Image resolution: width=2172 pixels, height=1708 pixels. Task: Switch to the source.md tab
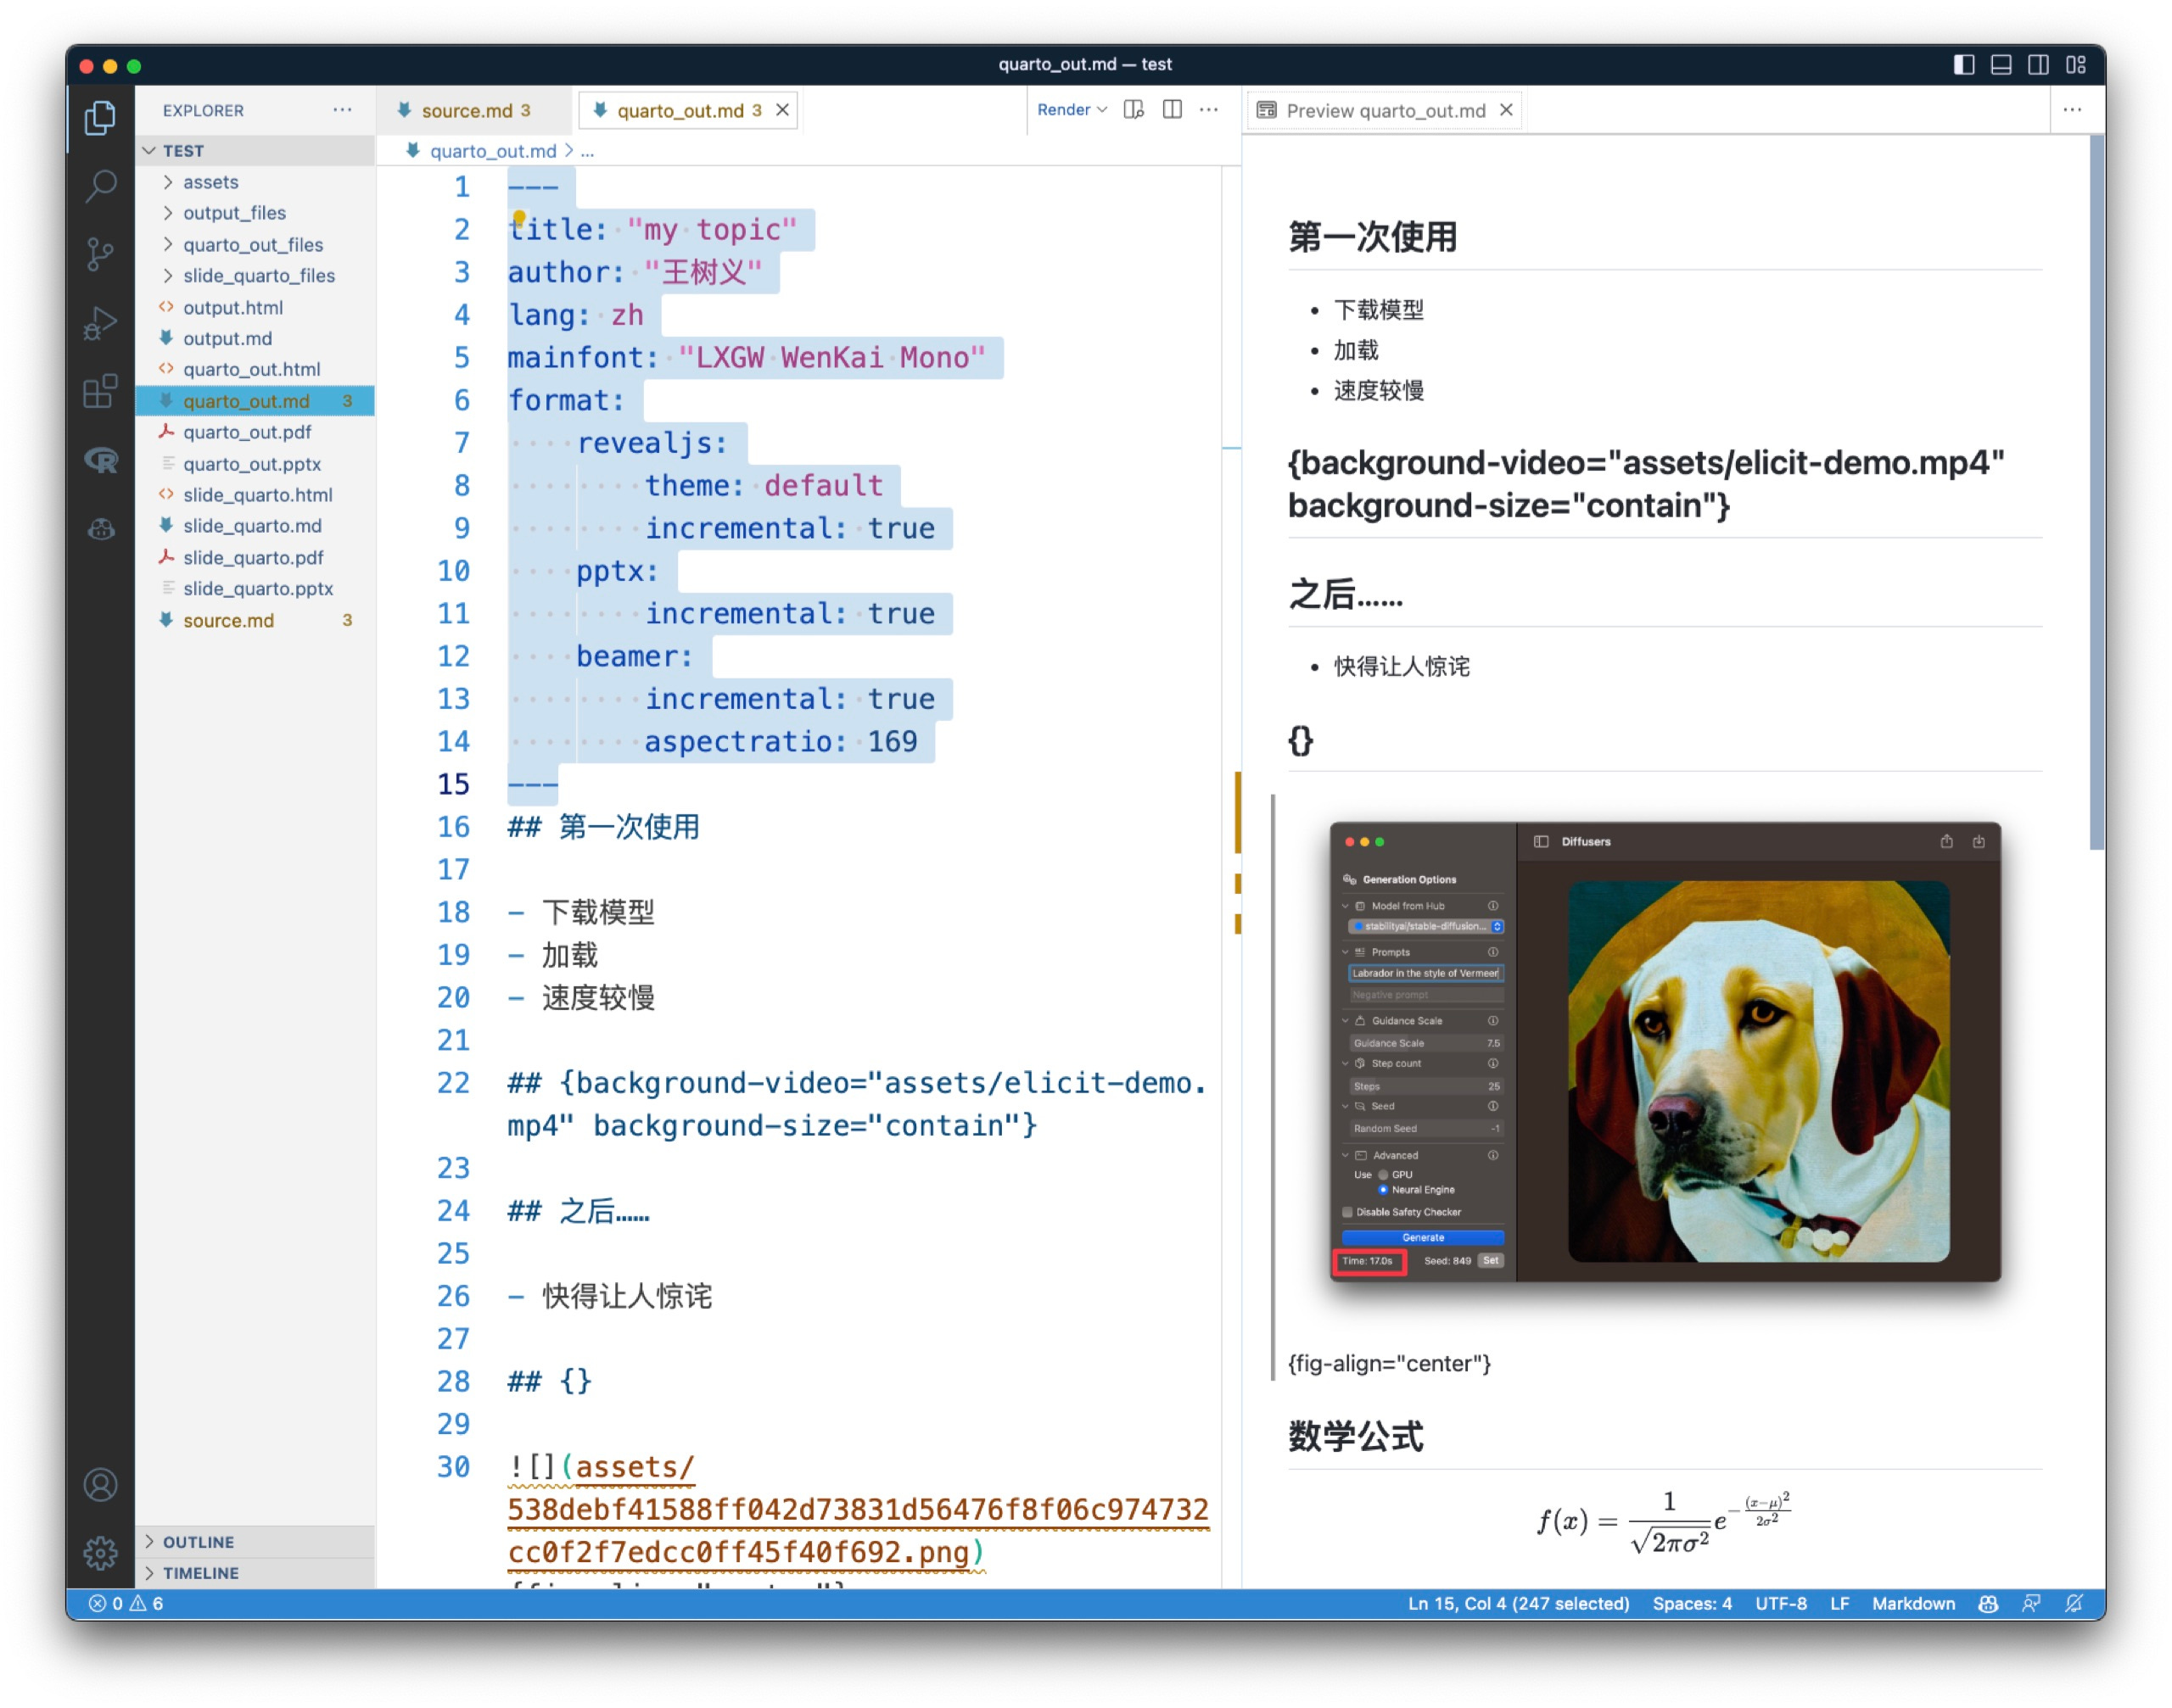[x=470, y=110]
